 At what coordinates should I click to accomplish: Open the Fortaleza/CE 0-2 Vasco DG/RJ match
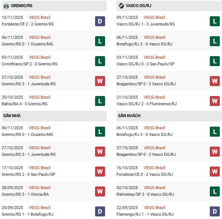tap(146, 174)
